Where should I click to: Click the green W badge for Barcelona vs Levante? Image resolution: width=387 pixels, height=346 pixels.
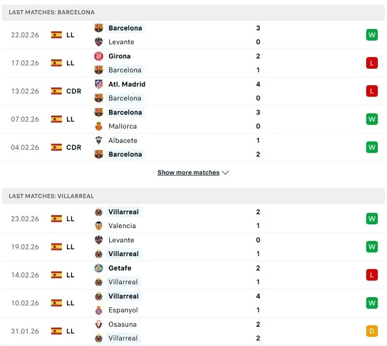click(x=372, y=35)
